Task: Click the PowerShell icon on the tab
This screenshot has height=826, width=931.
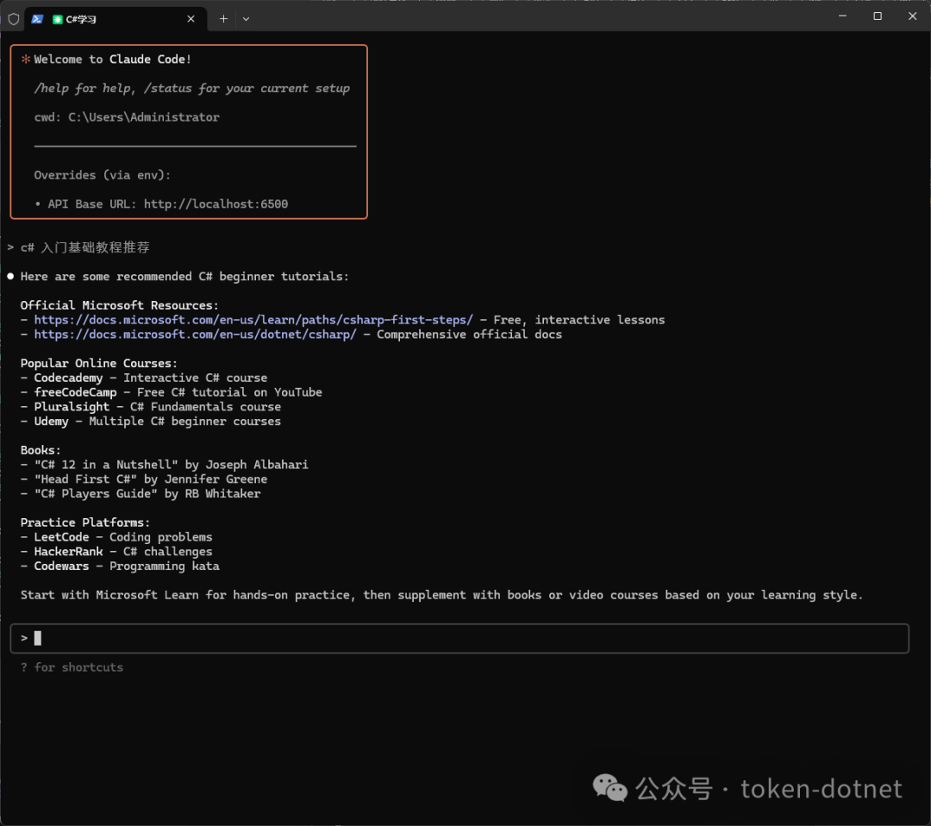Action: coord(37,19)
